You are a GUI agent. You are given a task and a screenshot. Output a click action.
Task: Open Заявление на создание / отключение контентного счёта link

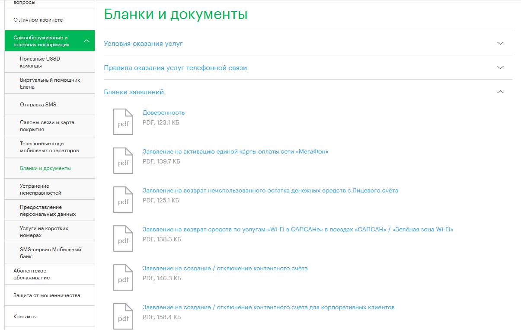pyautogui.click(x=225, y=268)
